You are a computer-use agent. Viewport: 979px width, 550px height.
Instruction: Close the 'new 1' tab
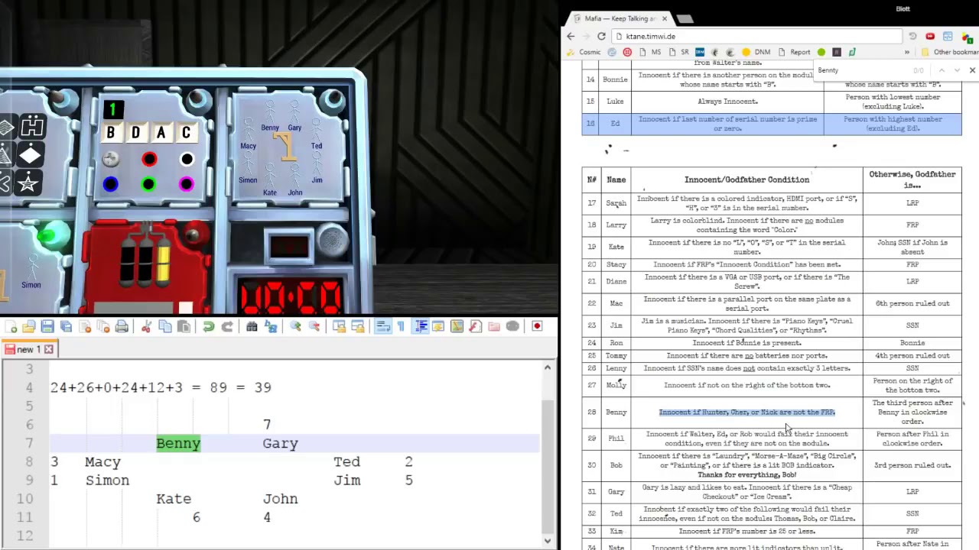point(48,350)
